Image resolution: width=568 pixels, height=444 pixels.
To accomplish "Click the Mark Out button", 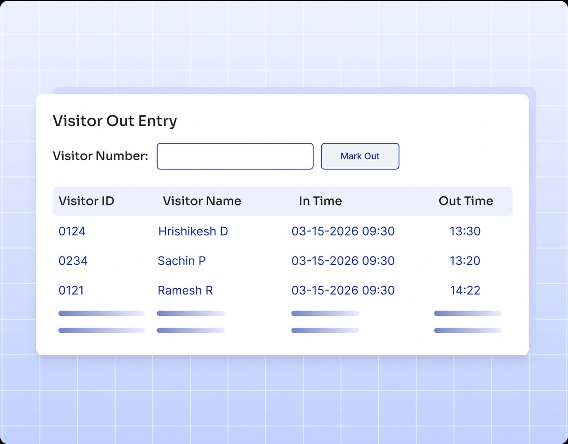I will pyautogui.click(x=360, y=156).
